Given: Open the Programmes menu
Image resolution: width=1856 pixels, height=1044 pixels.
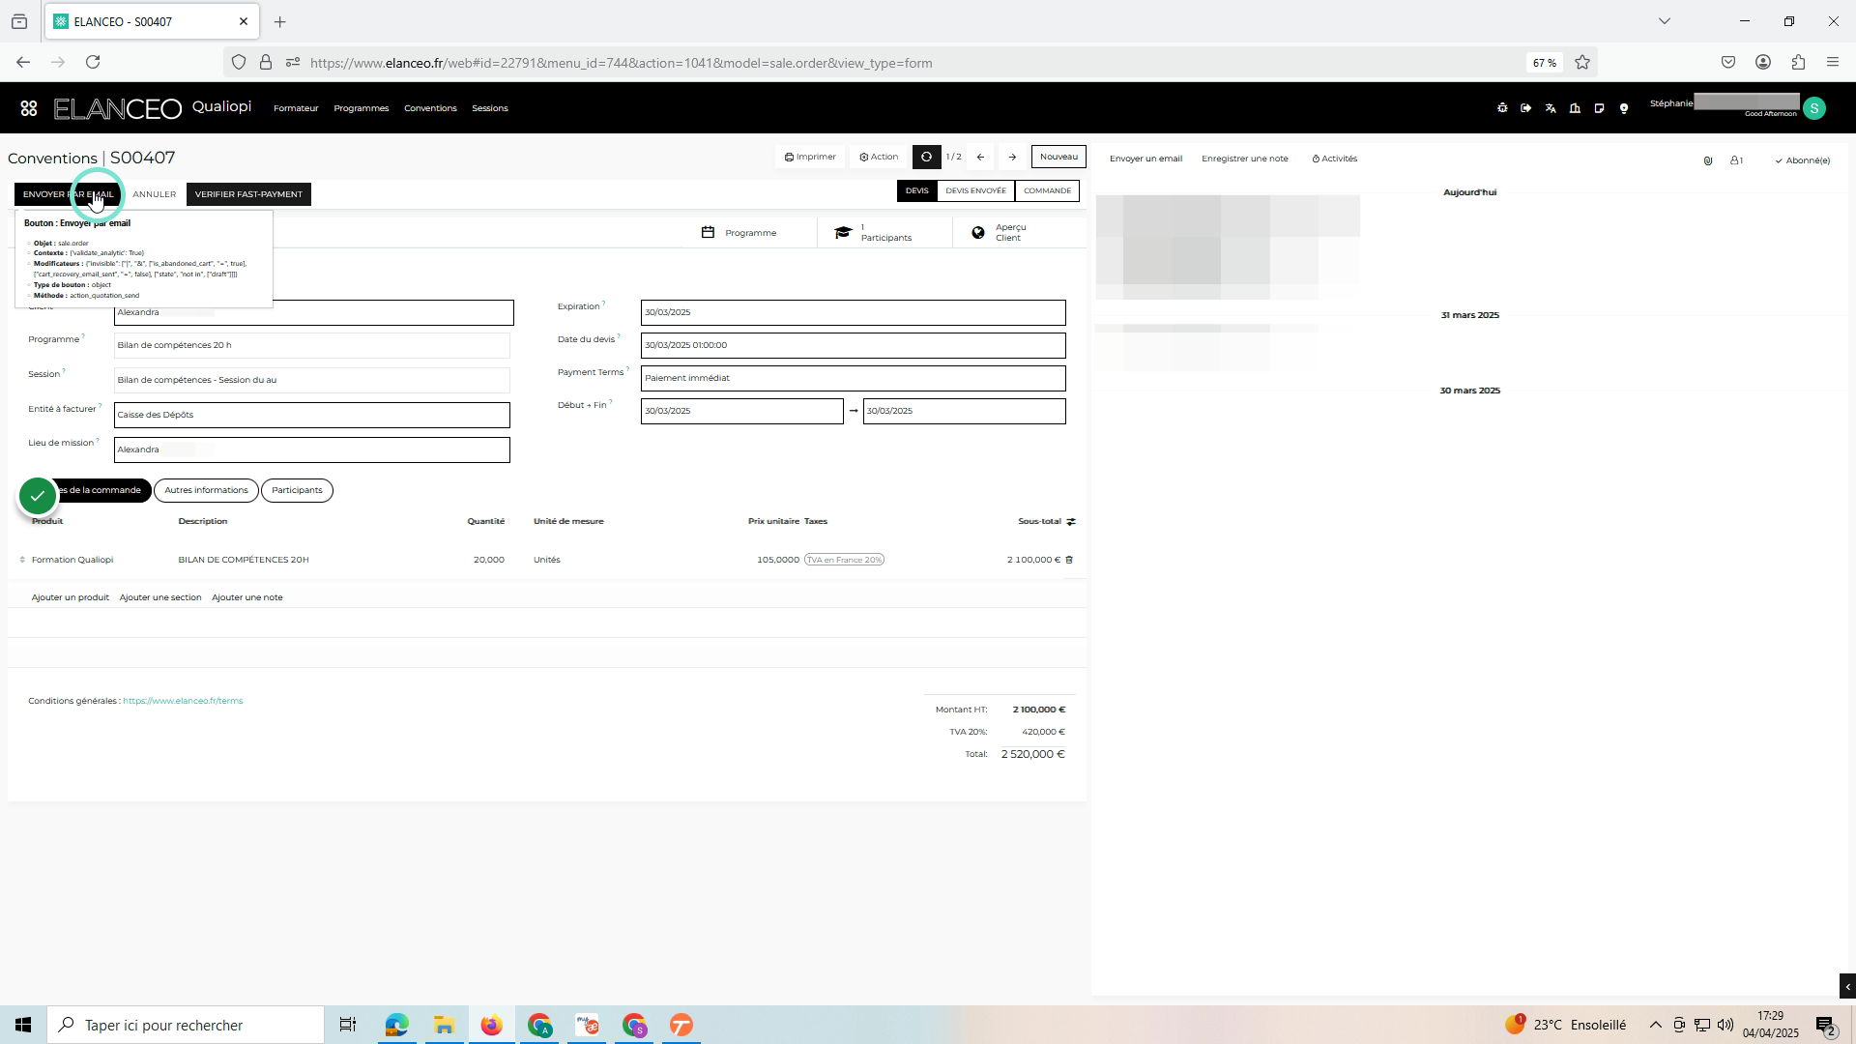Looking at the screenshot, I should click(361, 108).
